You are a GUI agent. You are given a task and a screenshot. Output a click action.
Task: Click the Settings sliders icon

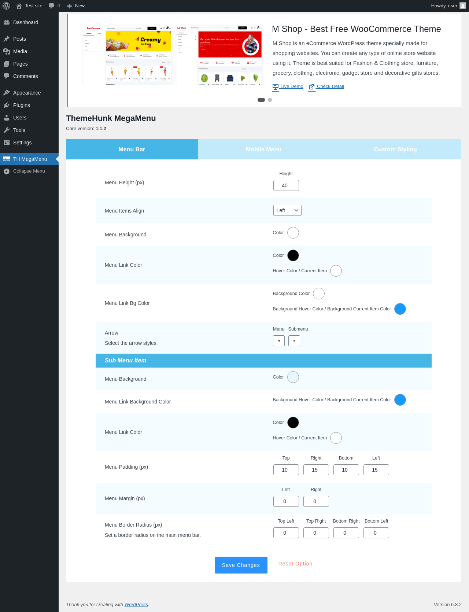click(x=7, y=143)
